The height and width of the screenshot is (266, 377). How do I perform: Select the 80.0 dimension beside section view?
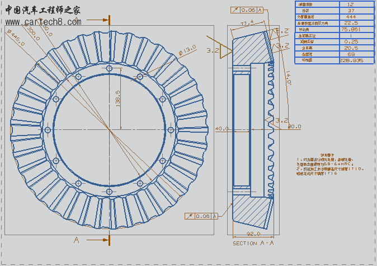tap(295, 127)
